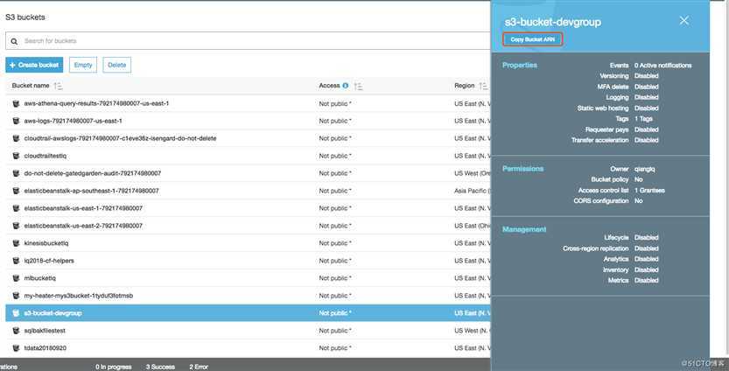729x371 pixels.
Task: Click US West region for do-not-delete-gatedgarden-audit
Action: (472, 173)
